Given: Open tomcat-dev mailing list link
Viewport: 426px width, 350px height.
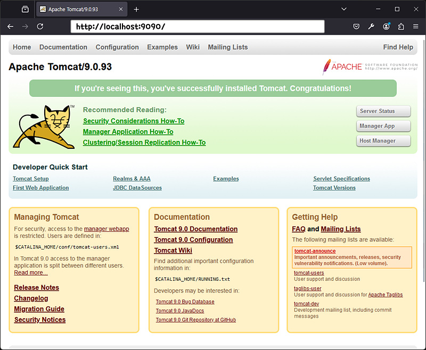Looking at the screenshot, I should [x=307, y=304].
